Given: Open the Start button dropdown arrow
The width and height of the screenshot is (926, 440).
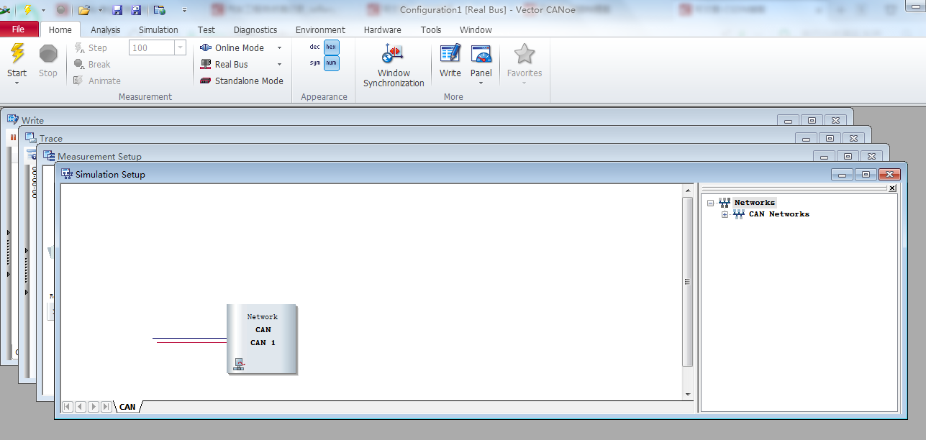Looking at the screenshot, I should pos(17,83).
